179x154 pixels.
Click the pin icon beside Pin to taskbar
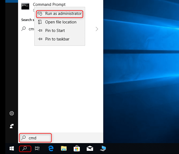coord(40,39)
